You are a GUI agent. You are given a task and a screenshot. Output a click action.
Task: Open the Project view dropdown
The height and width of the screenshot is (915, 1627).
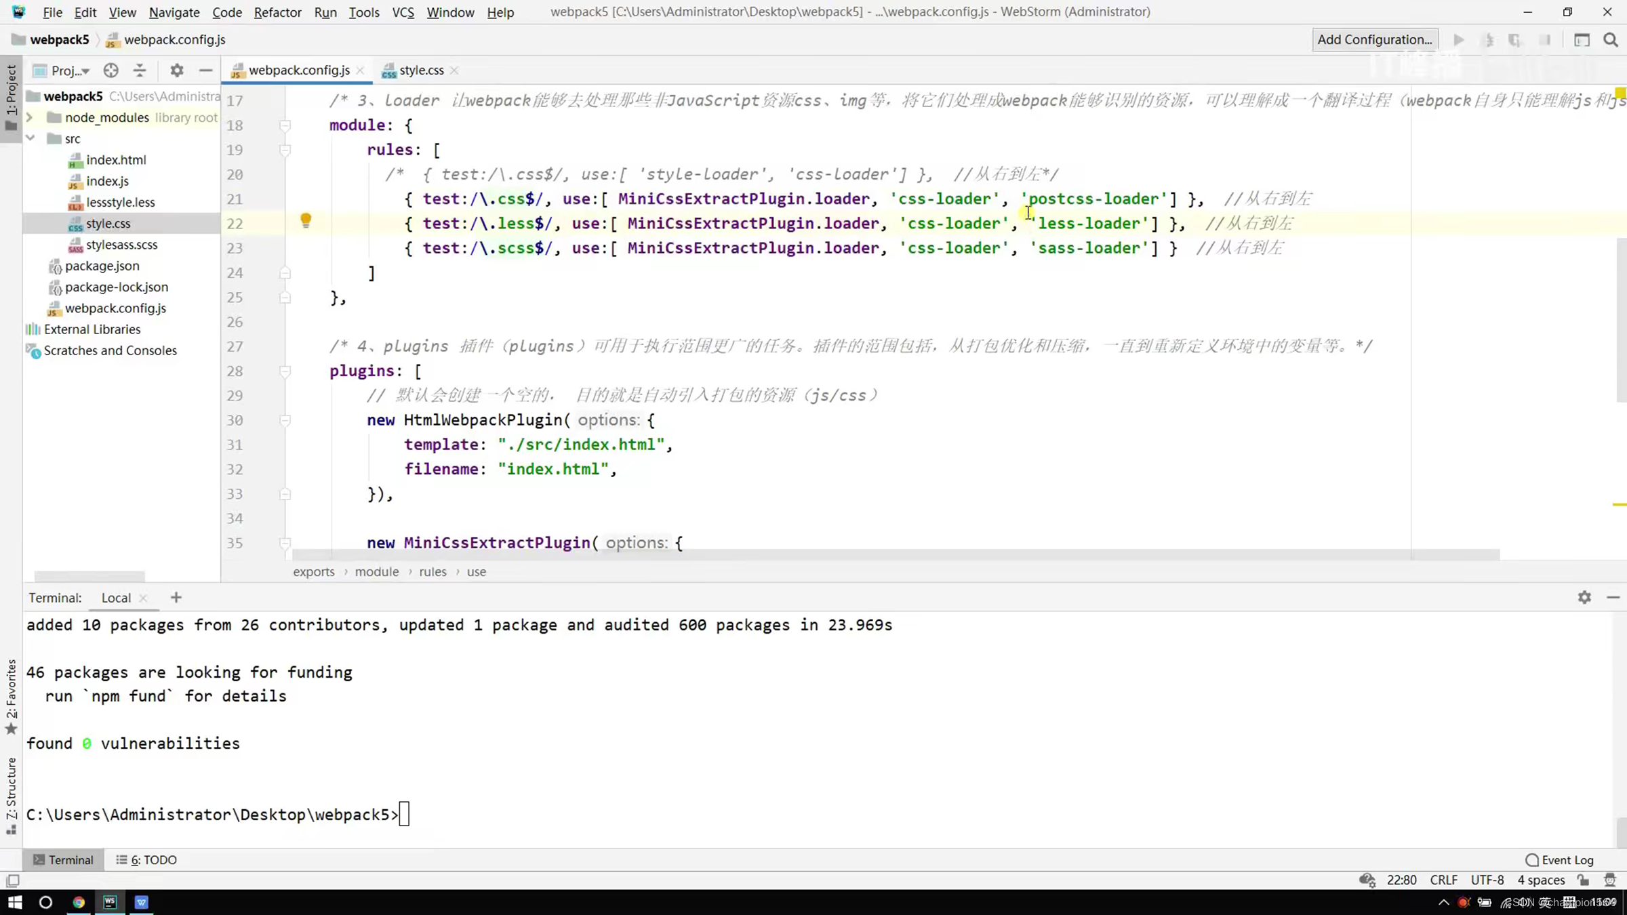62,70
